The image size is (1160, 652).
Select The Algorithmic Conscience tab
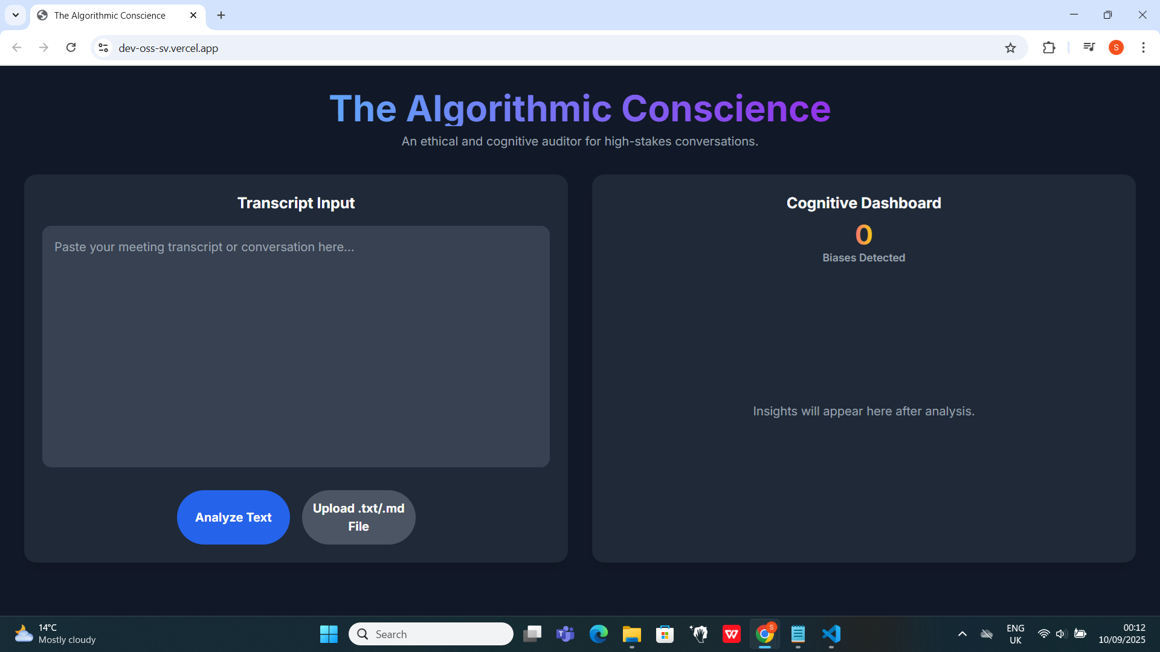click(109, 15)
